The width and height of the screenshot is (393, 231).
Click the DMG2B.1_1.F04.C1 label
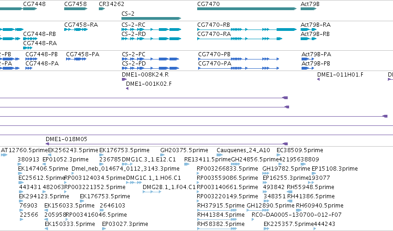(169, 187)
